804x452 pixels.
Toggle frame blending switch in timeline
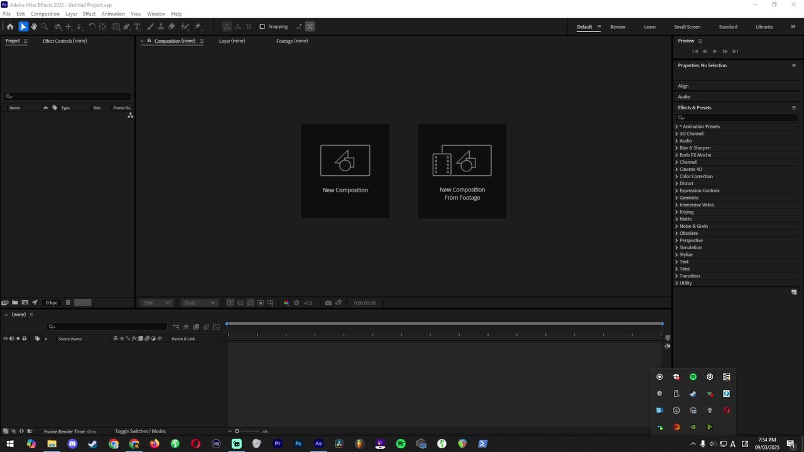click(x=196, y=326)
